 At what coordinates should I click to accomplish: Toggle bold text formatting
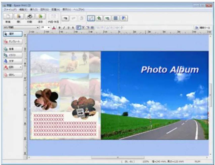tap(60, 28)
